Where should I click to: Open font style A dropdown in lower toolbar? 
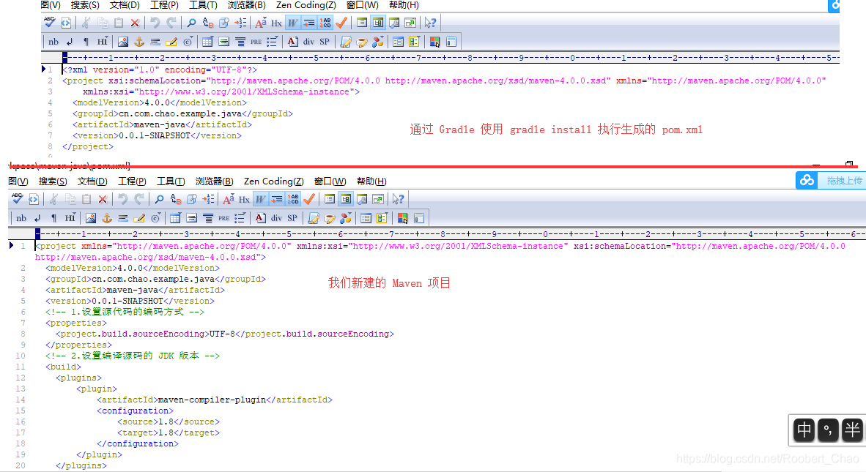pyautogui.click(x=260, y=218)
